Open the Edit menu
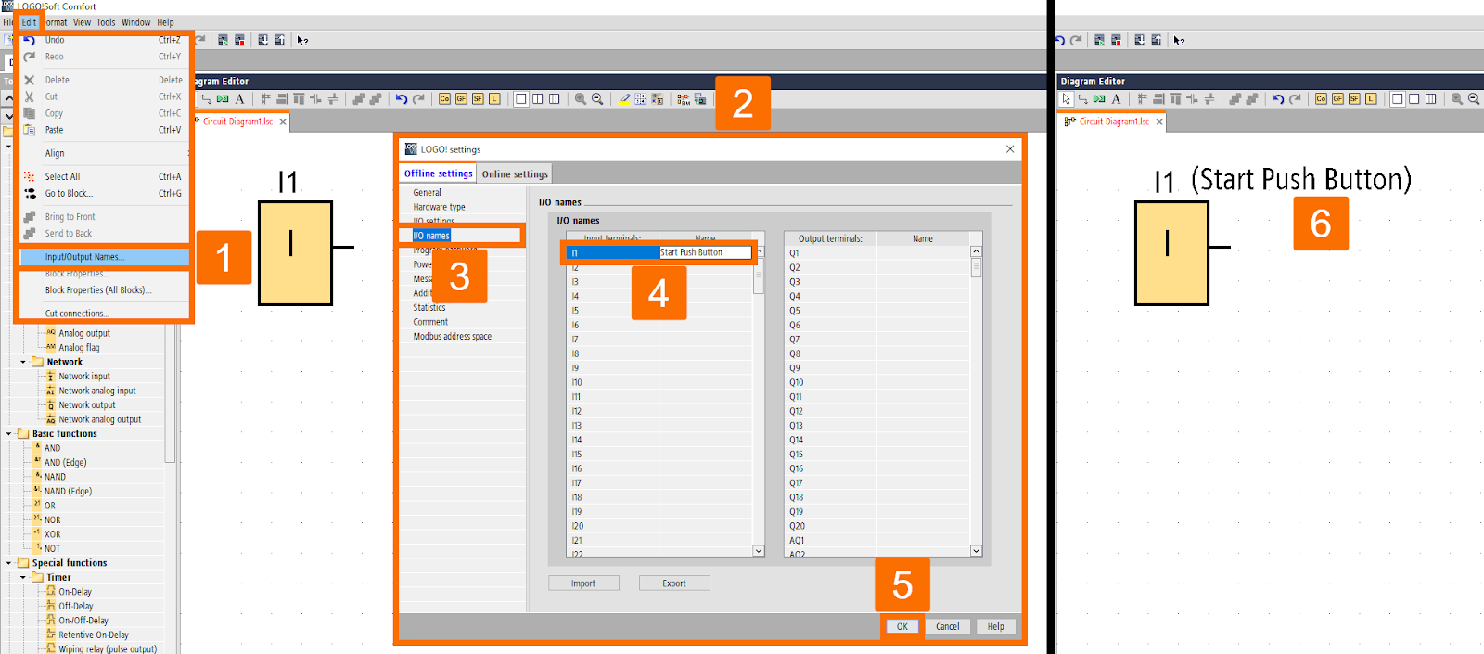Image resolution: width=1484 pixels, height=654 pixels. pyautogui.click(x=29, y=22)
